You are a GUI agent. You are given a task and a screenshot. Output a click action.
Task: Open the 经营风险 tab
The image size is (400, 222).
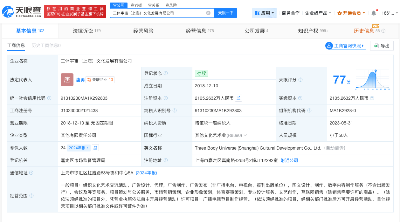pyautogui.click(x=143, y=31)
